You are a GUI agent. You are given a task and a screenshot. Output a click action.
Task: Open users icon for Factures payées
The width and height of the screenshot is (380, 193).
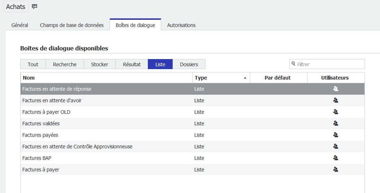click(336, 135)
